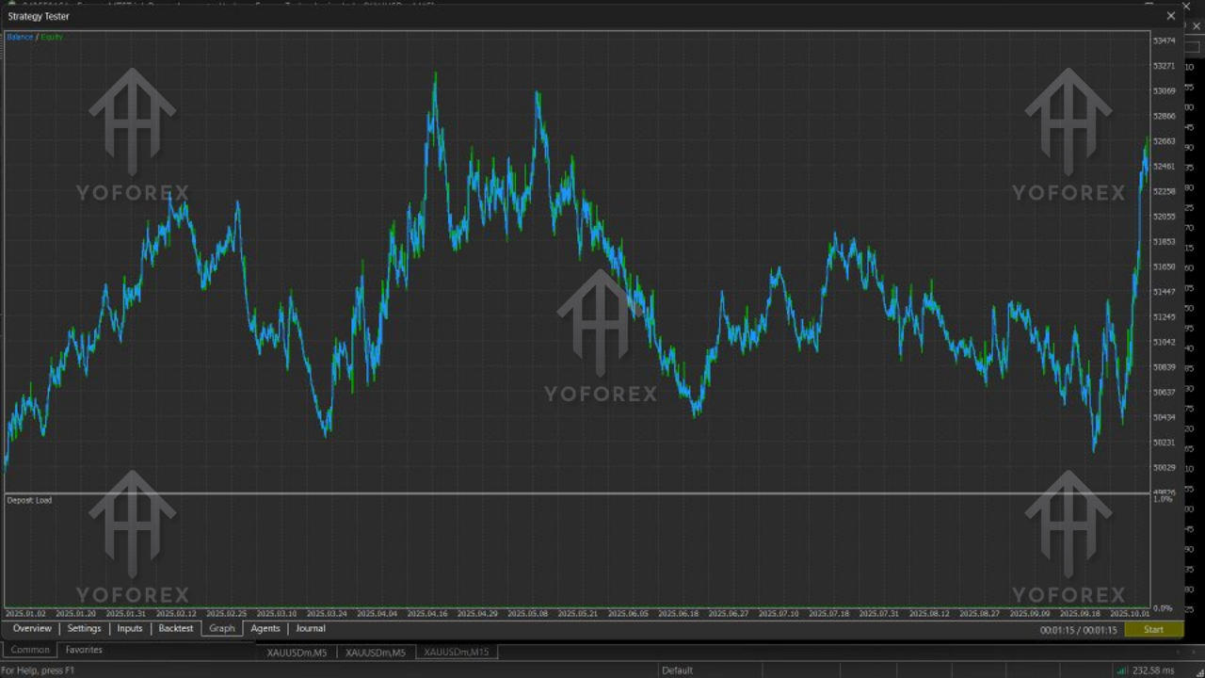Screen dimensions: 1205x678
Task: Toggle the Equity curve in the legend
Action: (x=51, y=37)
